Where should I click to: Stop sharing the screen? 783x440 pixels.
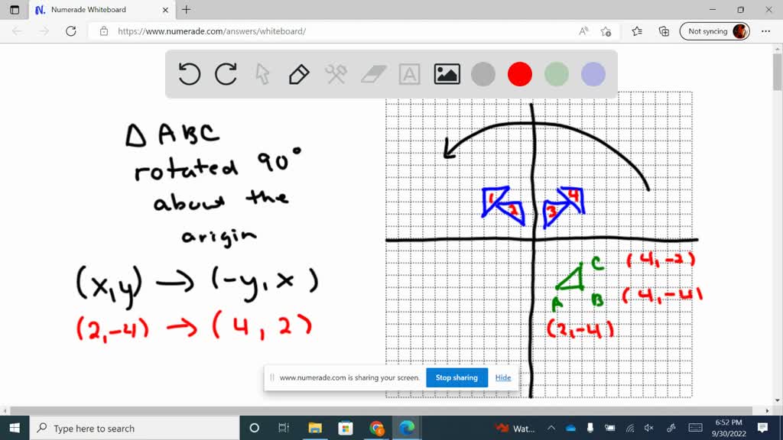(456, 377)
